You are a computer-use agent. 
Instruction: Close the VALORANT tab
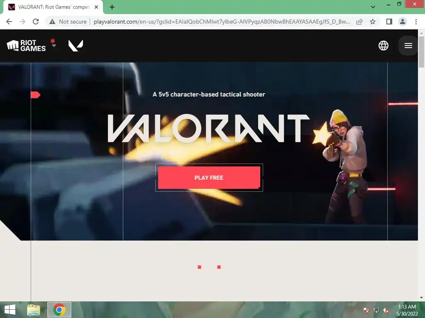point(96,7)
